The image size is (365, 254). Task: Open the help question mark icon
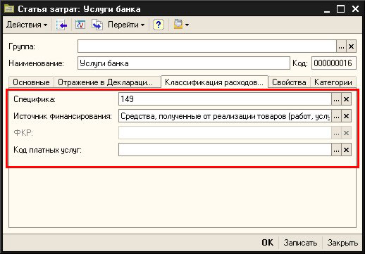tap(159, 25)
